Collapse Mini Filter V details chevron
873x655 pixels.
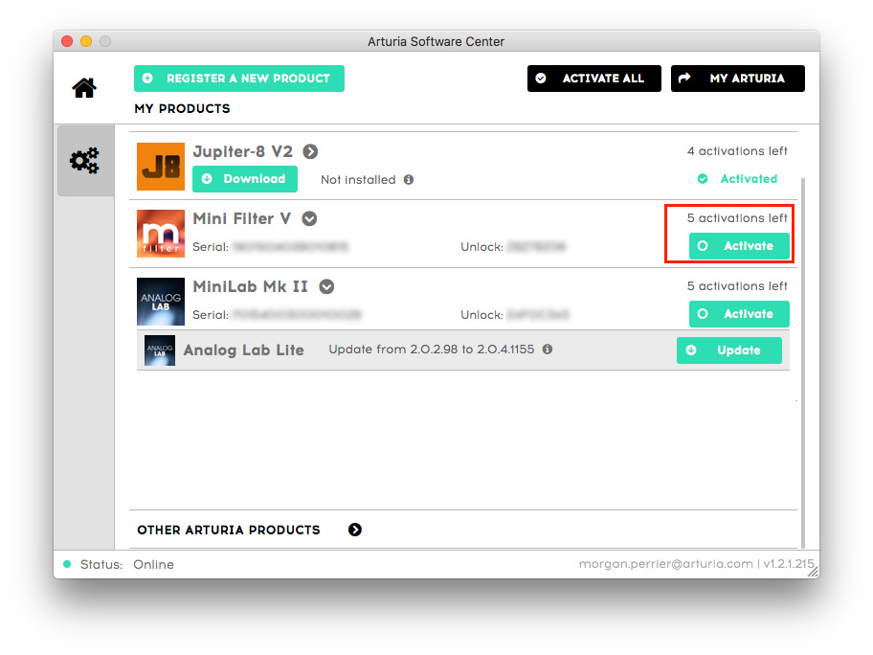[x=309, y=219]
